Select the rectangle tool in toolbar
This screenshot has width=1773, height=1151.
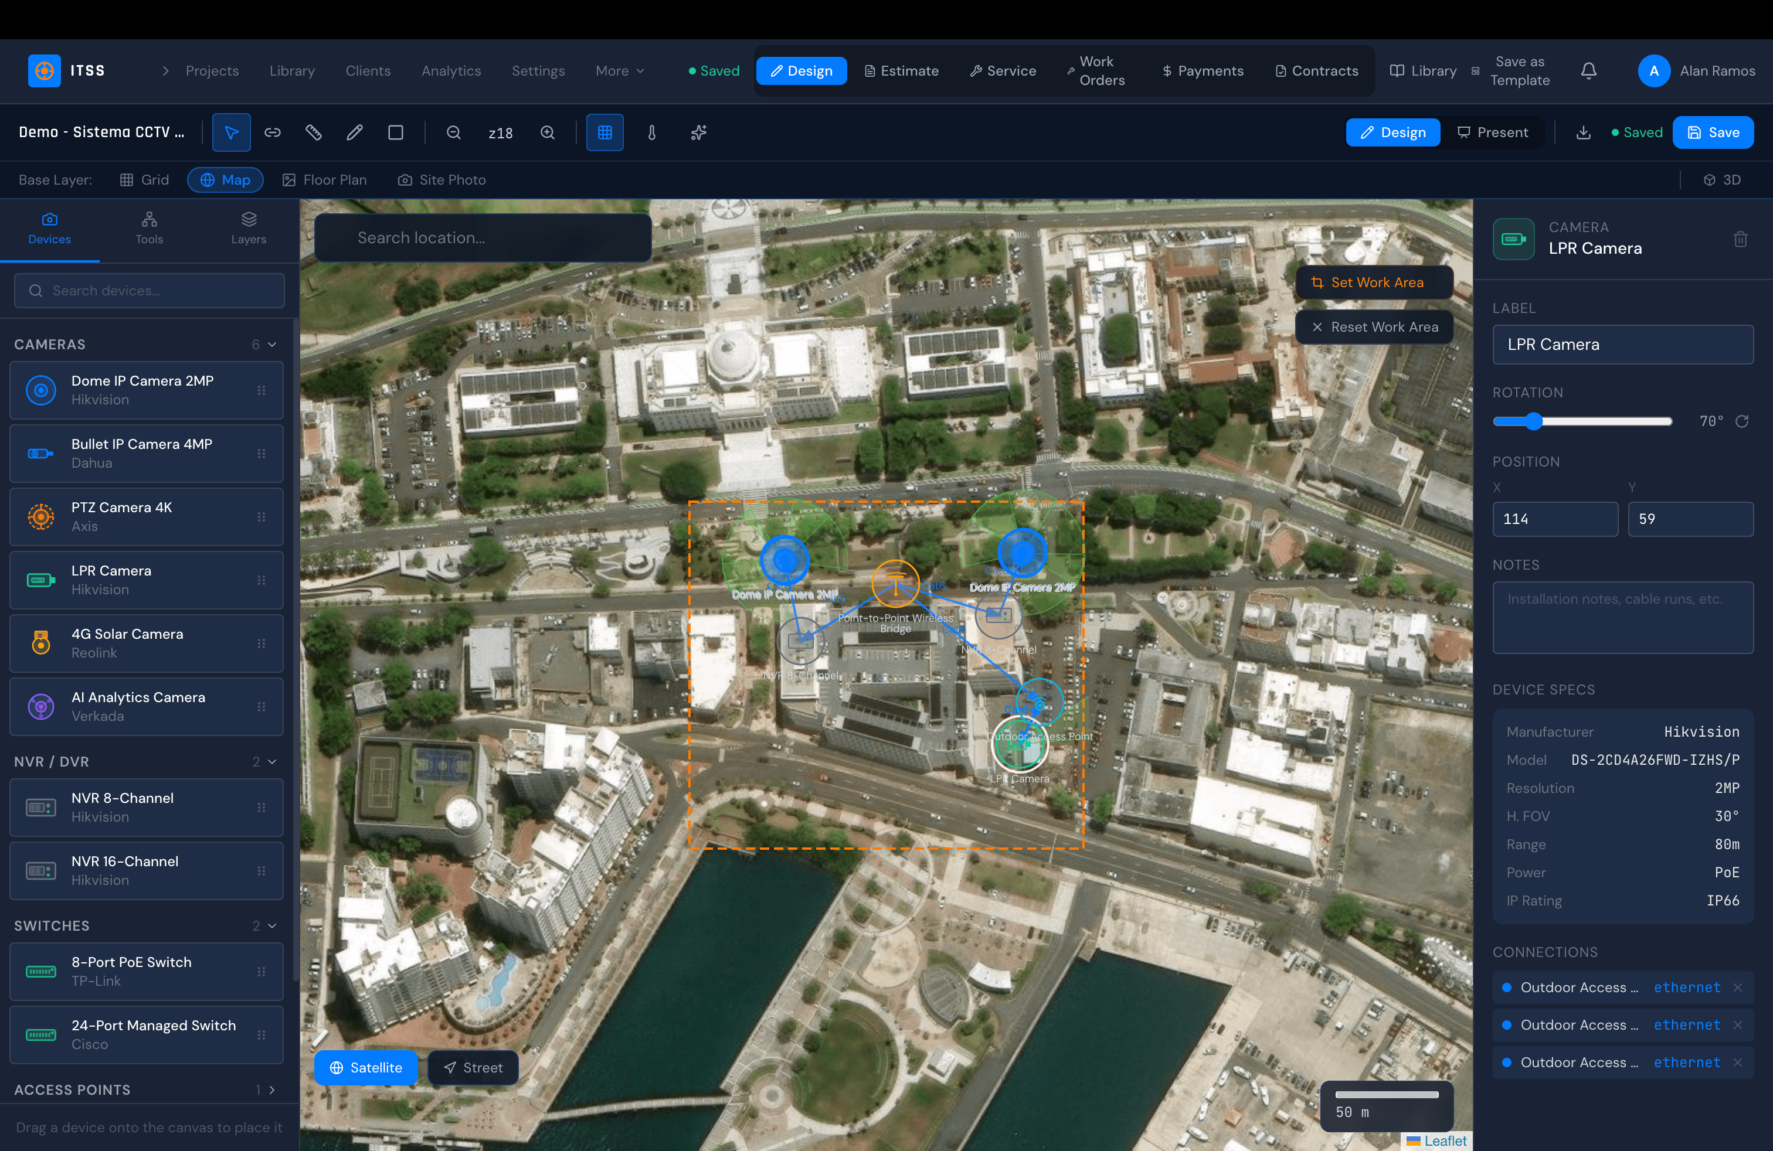pos(396,132)
